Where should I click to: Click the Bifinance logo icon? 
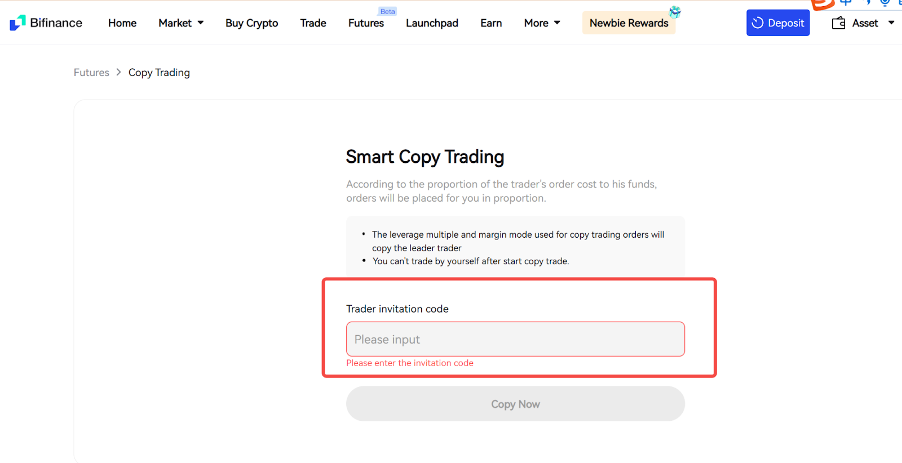[x=17, y=23]
